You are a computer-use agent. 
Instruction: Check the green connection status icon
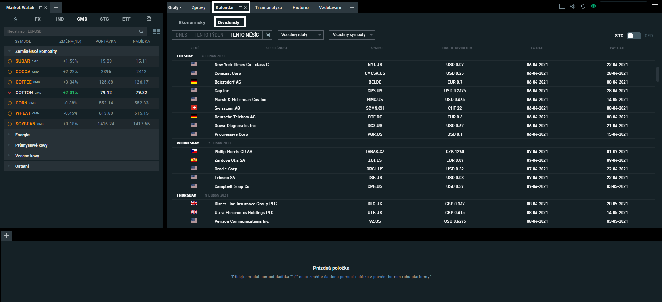(x=593, y=6)
